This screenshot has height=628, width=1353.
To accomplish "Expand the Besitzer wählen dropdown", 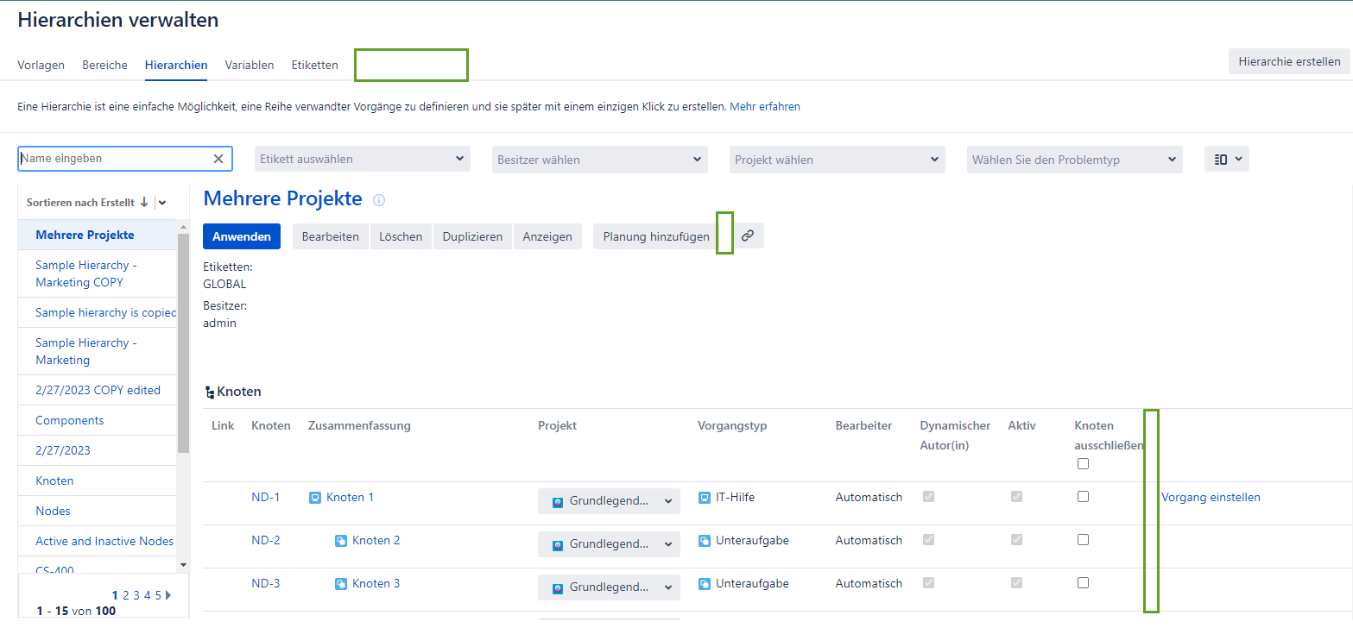I will 600,160.
